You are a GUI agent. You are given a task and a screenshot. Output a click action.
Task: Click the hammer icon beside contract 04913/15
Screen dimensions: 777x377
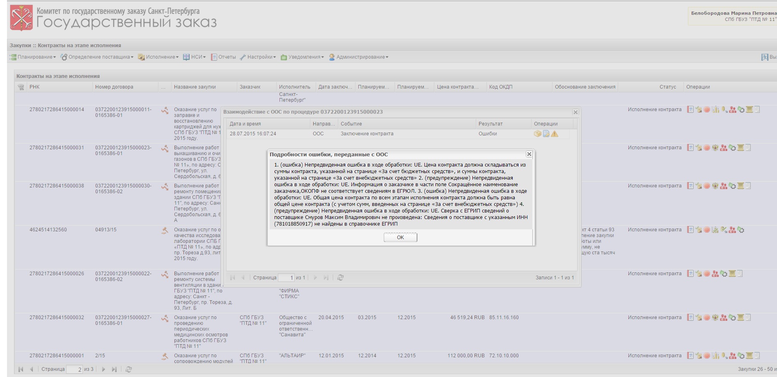(x=165, y=230)
